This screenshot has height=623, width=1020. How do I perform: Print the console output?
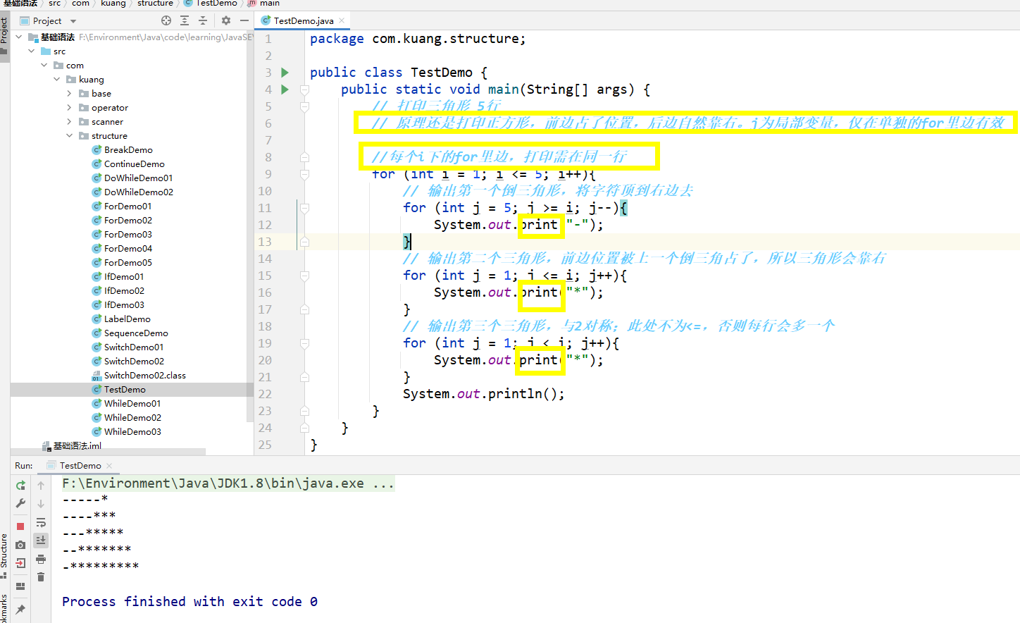[x=41, y=559]
